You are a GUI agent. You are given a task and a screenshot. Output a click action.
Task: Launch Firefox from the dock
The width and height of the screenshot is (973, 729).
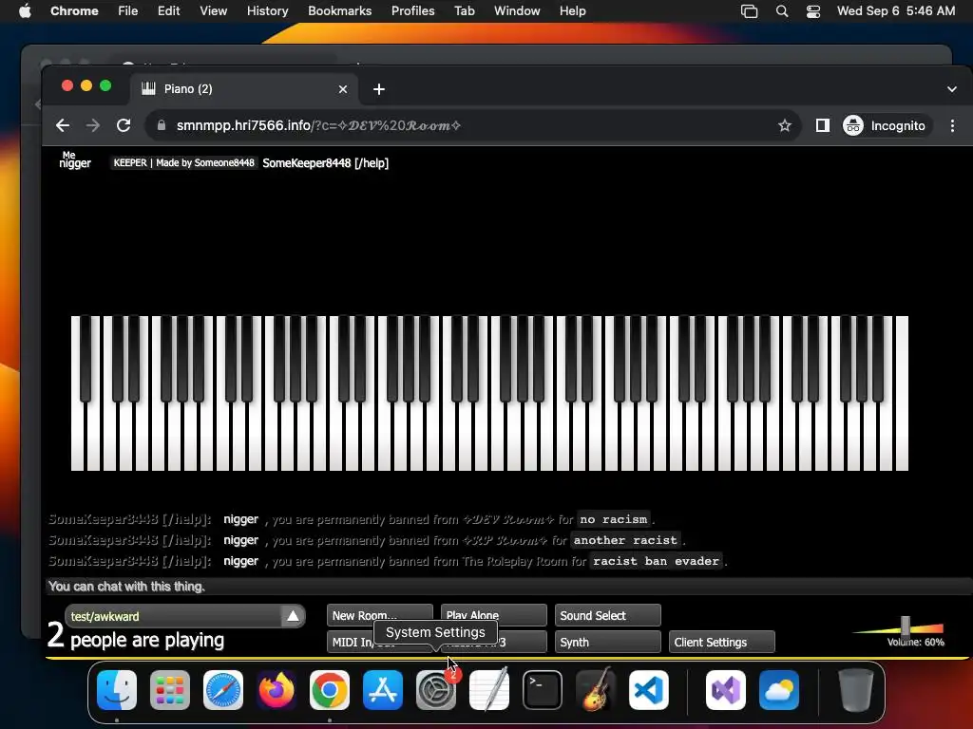click(277, 690)
